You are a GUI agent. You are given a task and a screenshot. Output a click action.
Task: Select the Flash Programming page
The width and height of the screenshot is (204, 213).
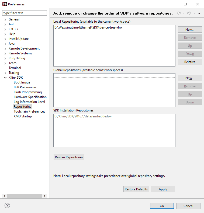27,92
